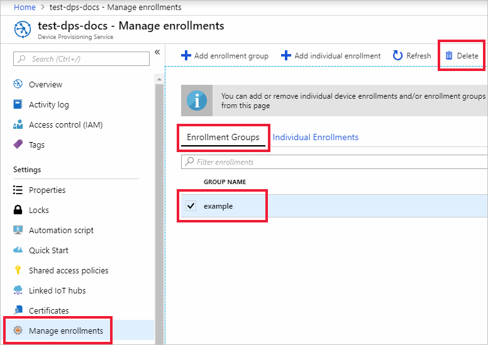The height and width of the screenshot is (345, 488).
Task: Click the Linked IoT hubs icon
Action: pos(18,290)
